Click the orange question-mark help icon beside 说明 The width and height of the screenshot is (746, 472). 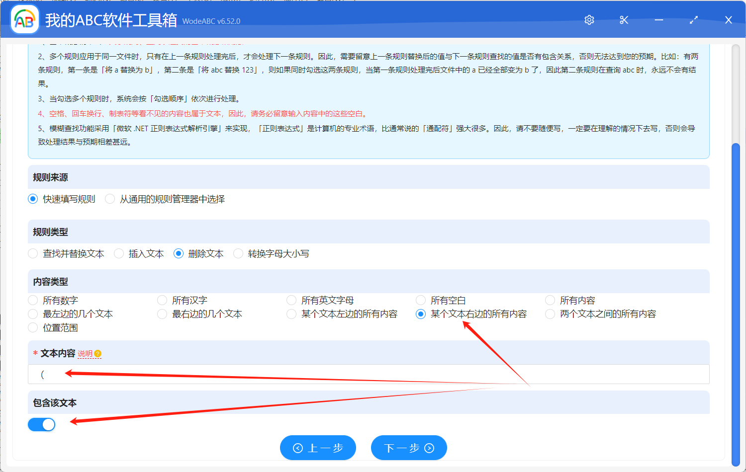coord(98,353)
